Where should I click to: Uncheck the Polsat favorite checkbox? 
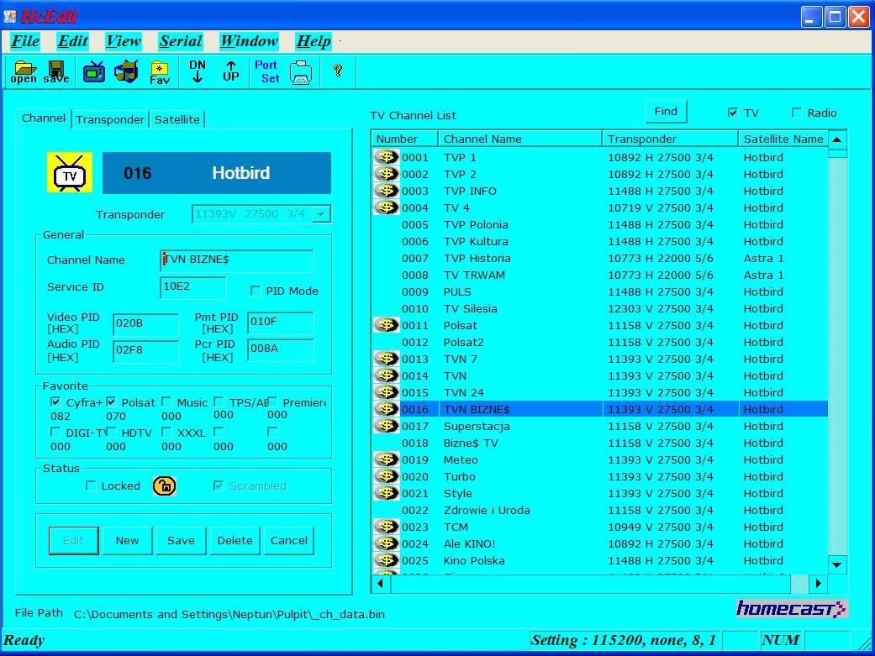pos(111,401)
